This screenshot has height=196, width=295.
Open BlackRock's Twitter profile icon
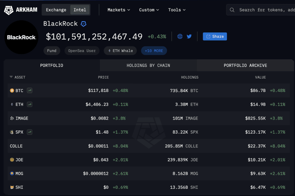[x=189, y=36]
